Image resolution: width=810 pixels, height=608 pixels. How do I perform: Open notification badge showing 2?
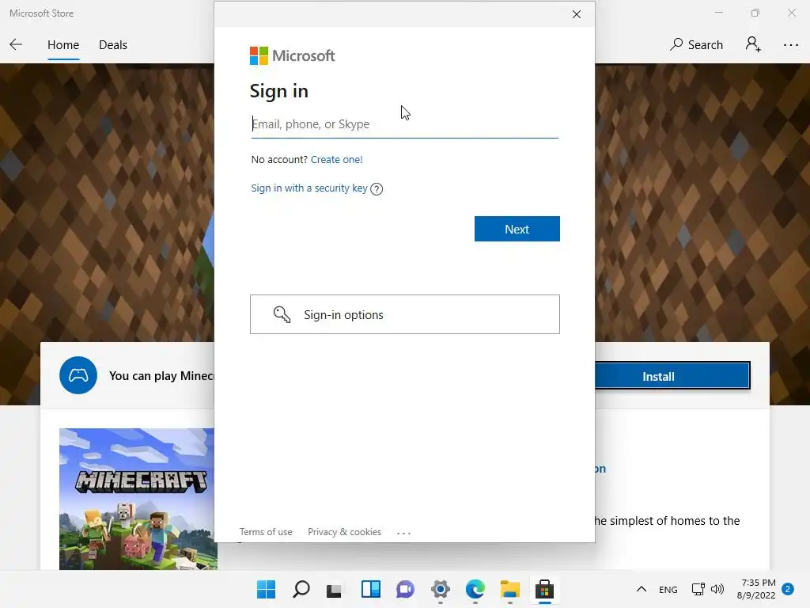[788, 589]
